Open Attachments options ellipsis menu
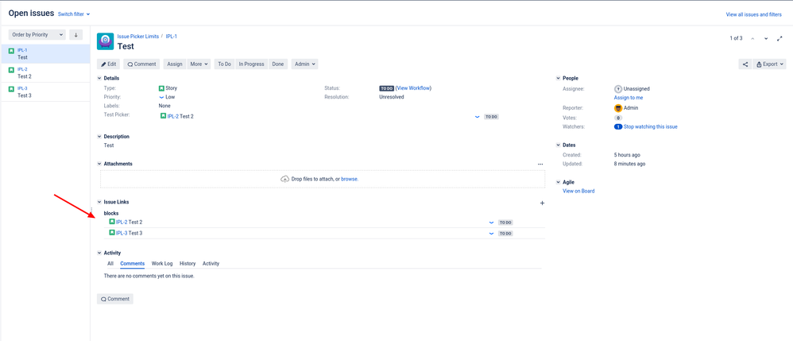The width and height of the screenshot is (793, 341). coord(540,164)
